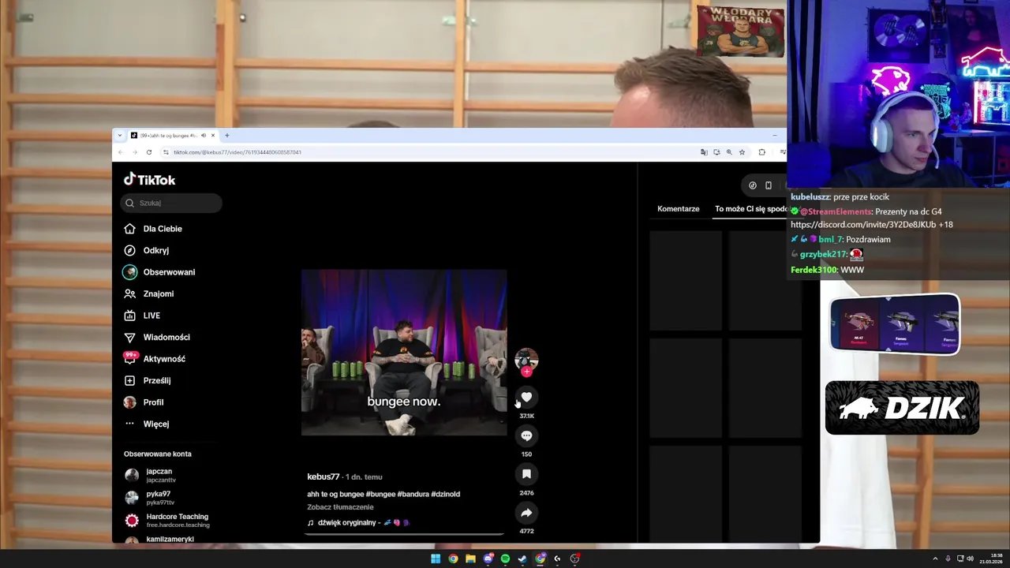Follow creator via the red plus badge

click(526, 372)
